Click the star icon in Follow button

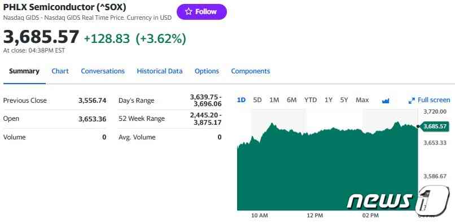click(189, 12)
